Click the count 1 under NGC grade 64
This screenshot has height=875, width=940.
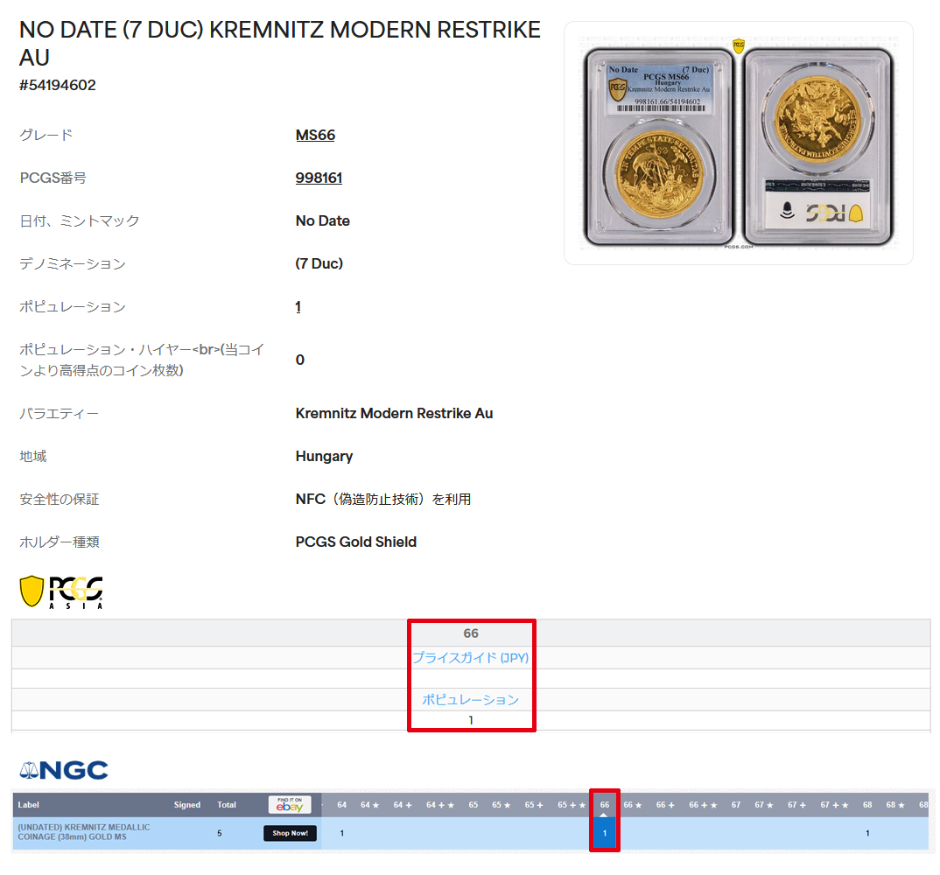pyautogui.click(x=341, y=833)
